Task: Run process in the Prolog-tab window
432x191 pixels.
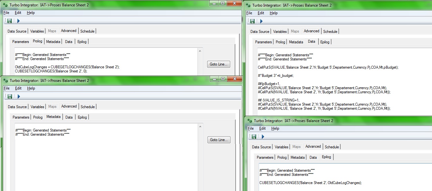Action: pos(18,21)
